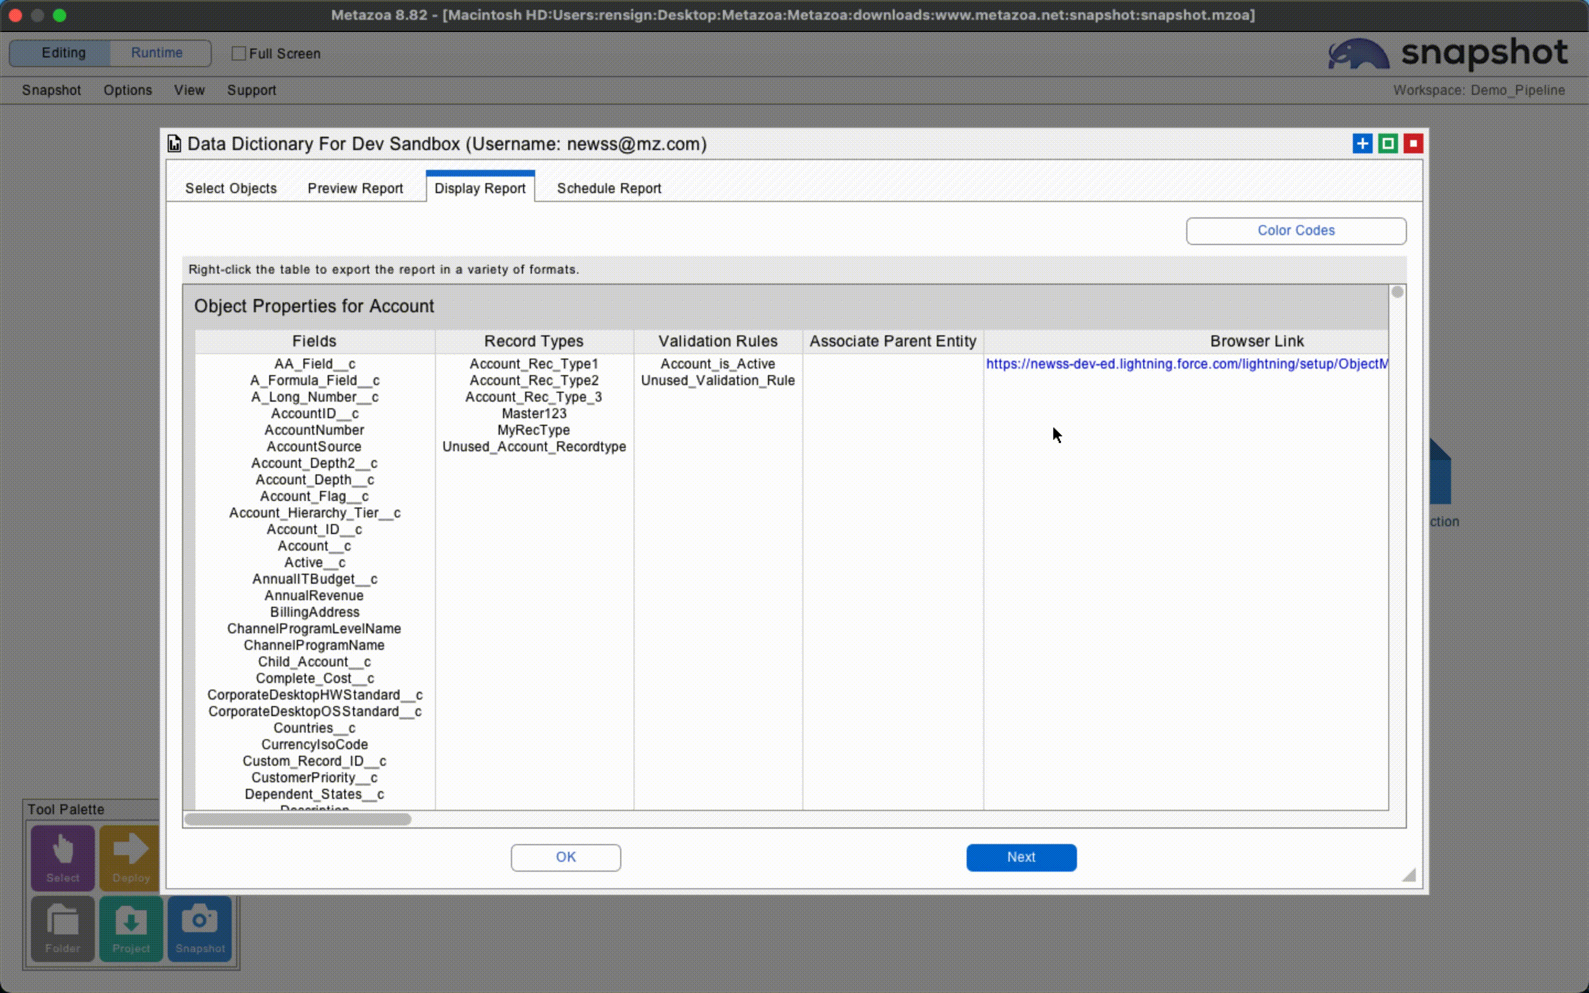
Task: Go to the Select Objects tab
Action: coord(231,189)
